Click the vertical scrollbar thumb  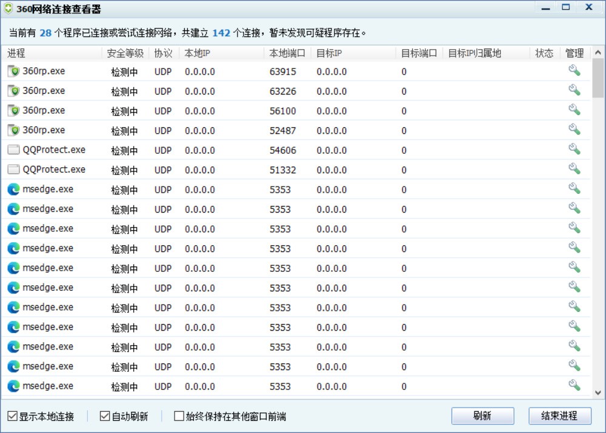[598, 78]
